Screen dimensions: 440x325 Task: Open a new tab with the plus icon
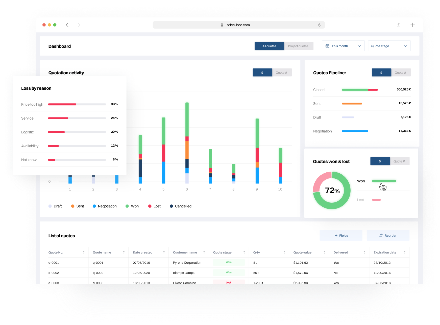tap(412, 25)
